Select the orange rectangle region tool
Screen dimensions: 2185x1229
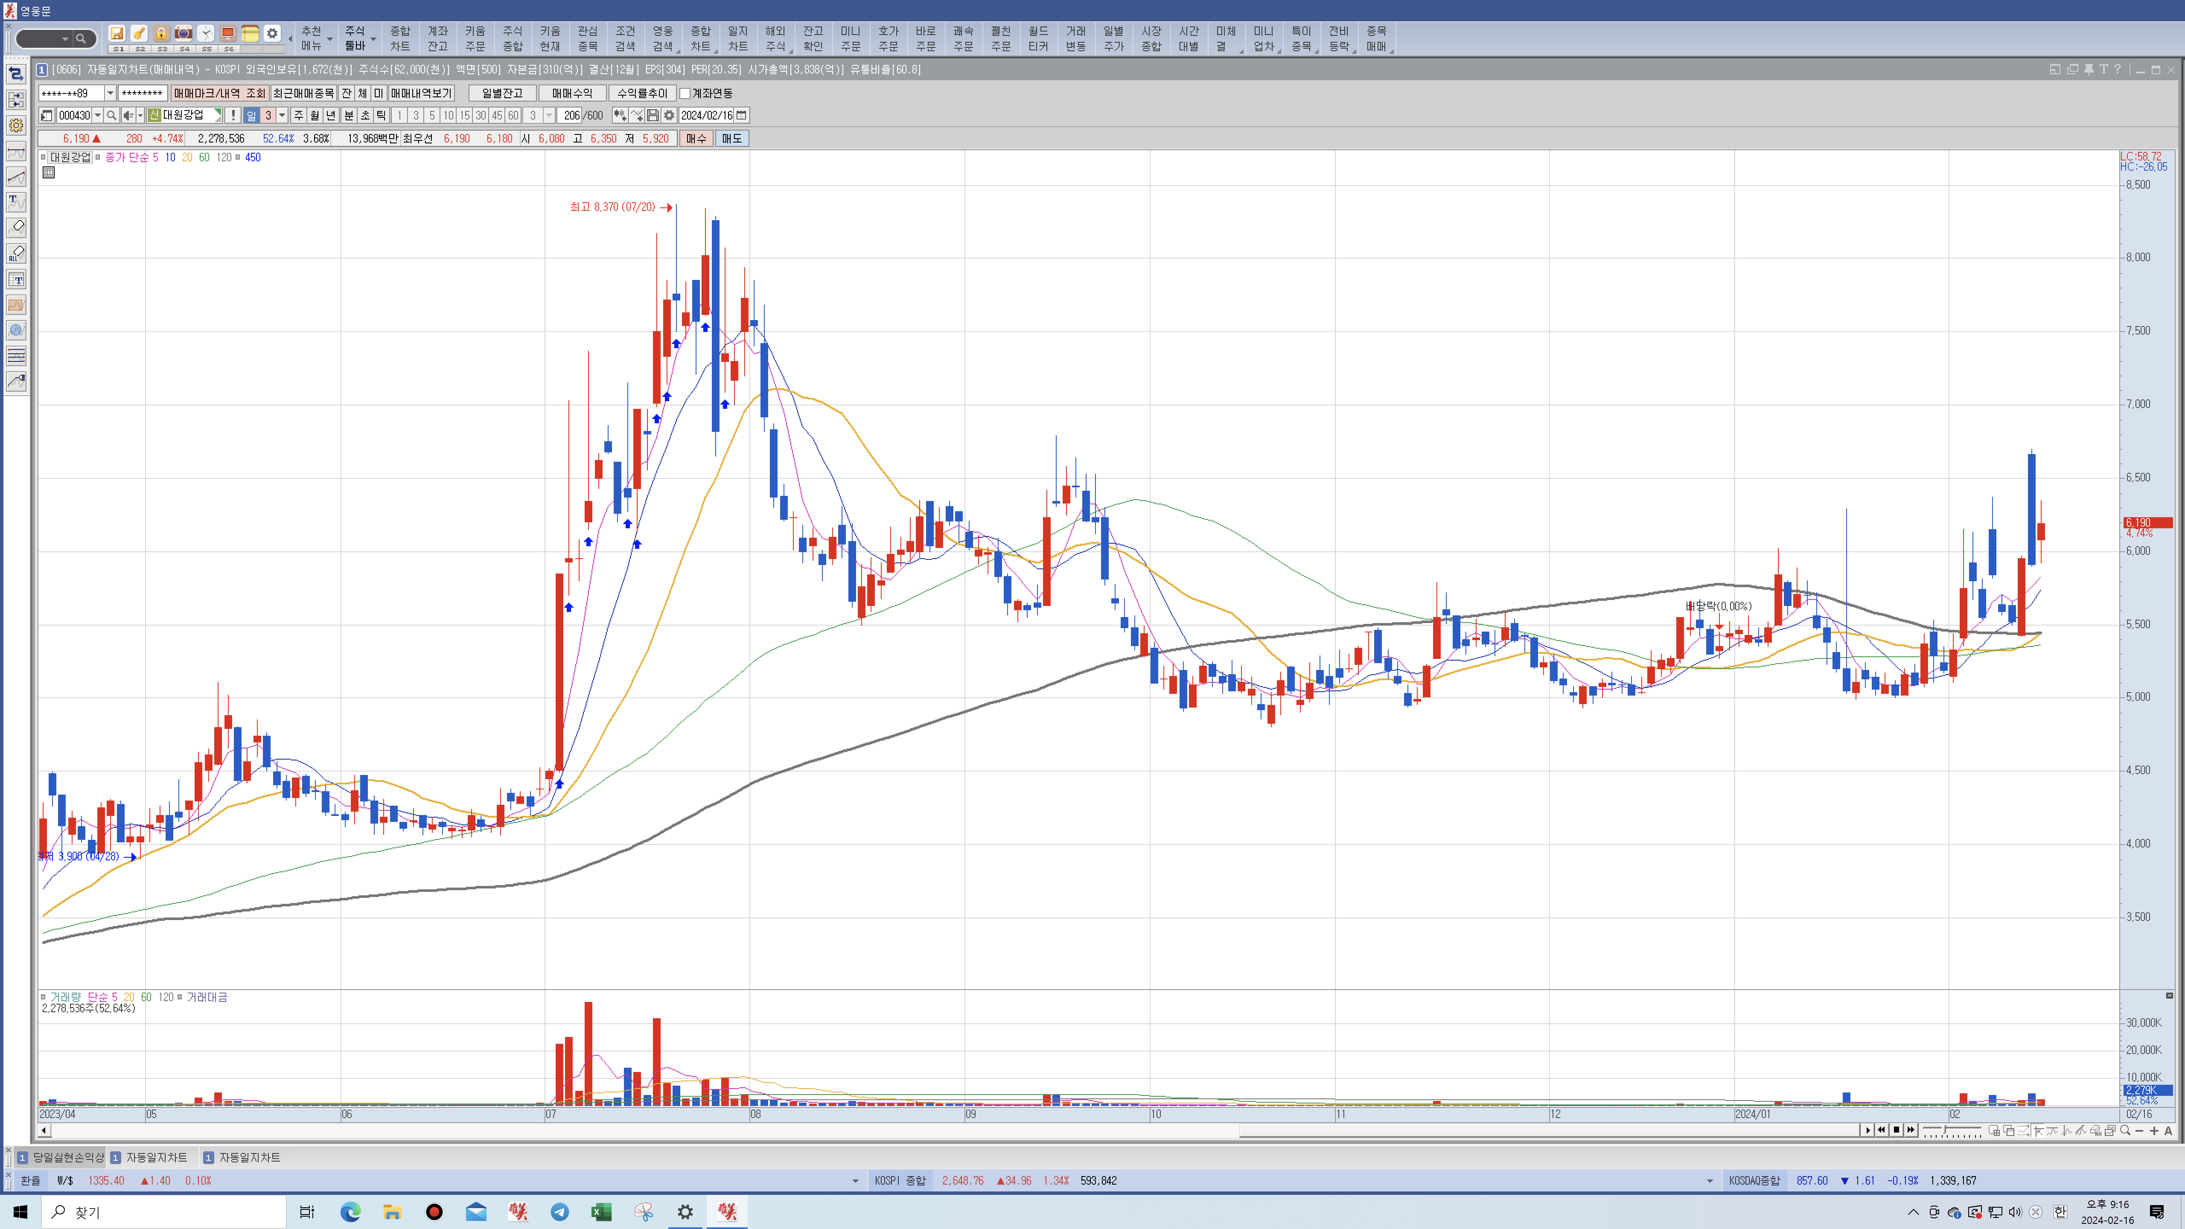16,306
